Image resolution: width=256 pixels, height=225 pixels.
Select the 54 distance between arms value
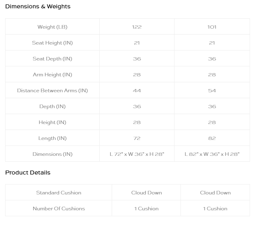tap(212, 91)
